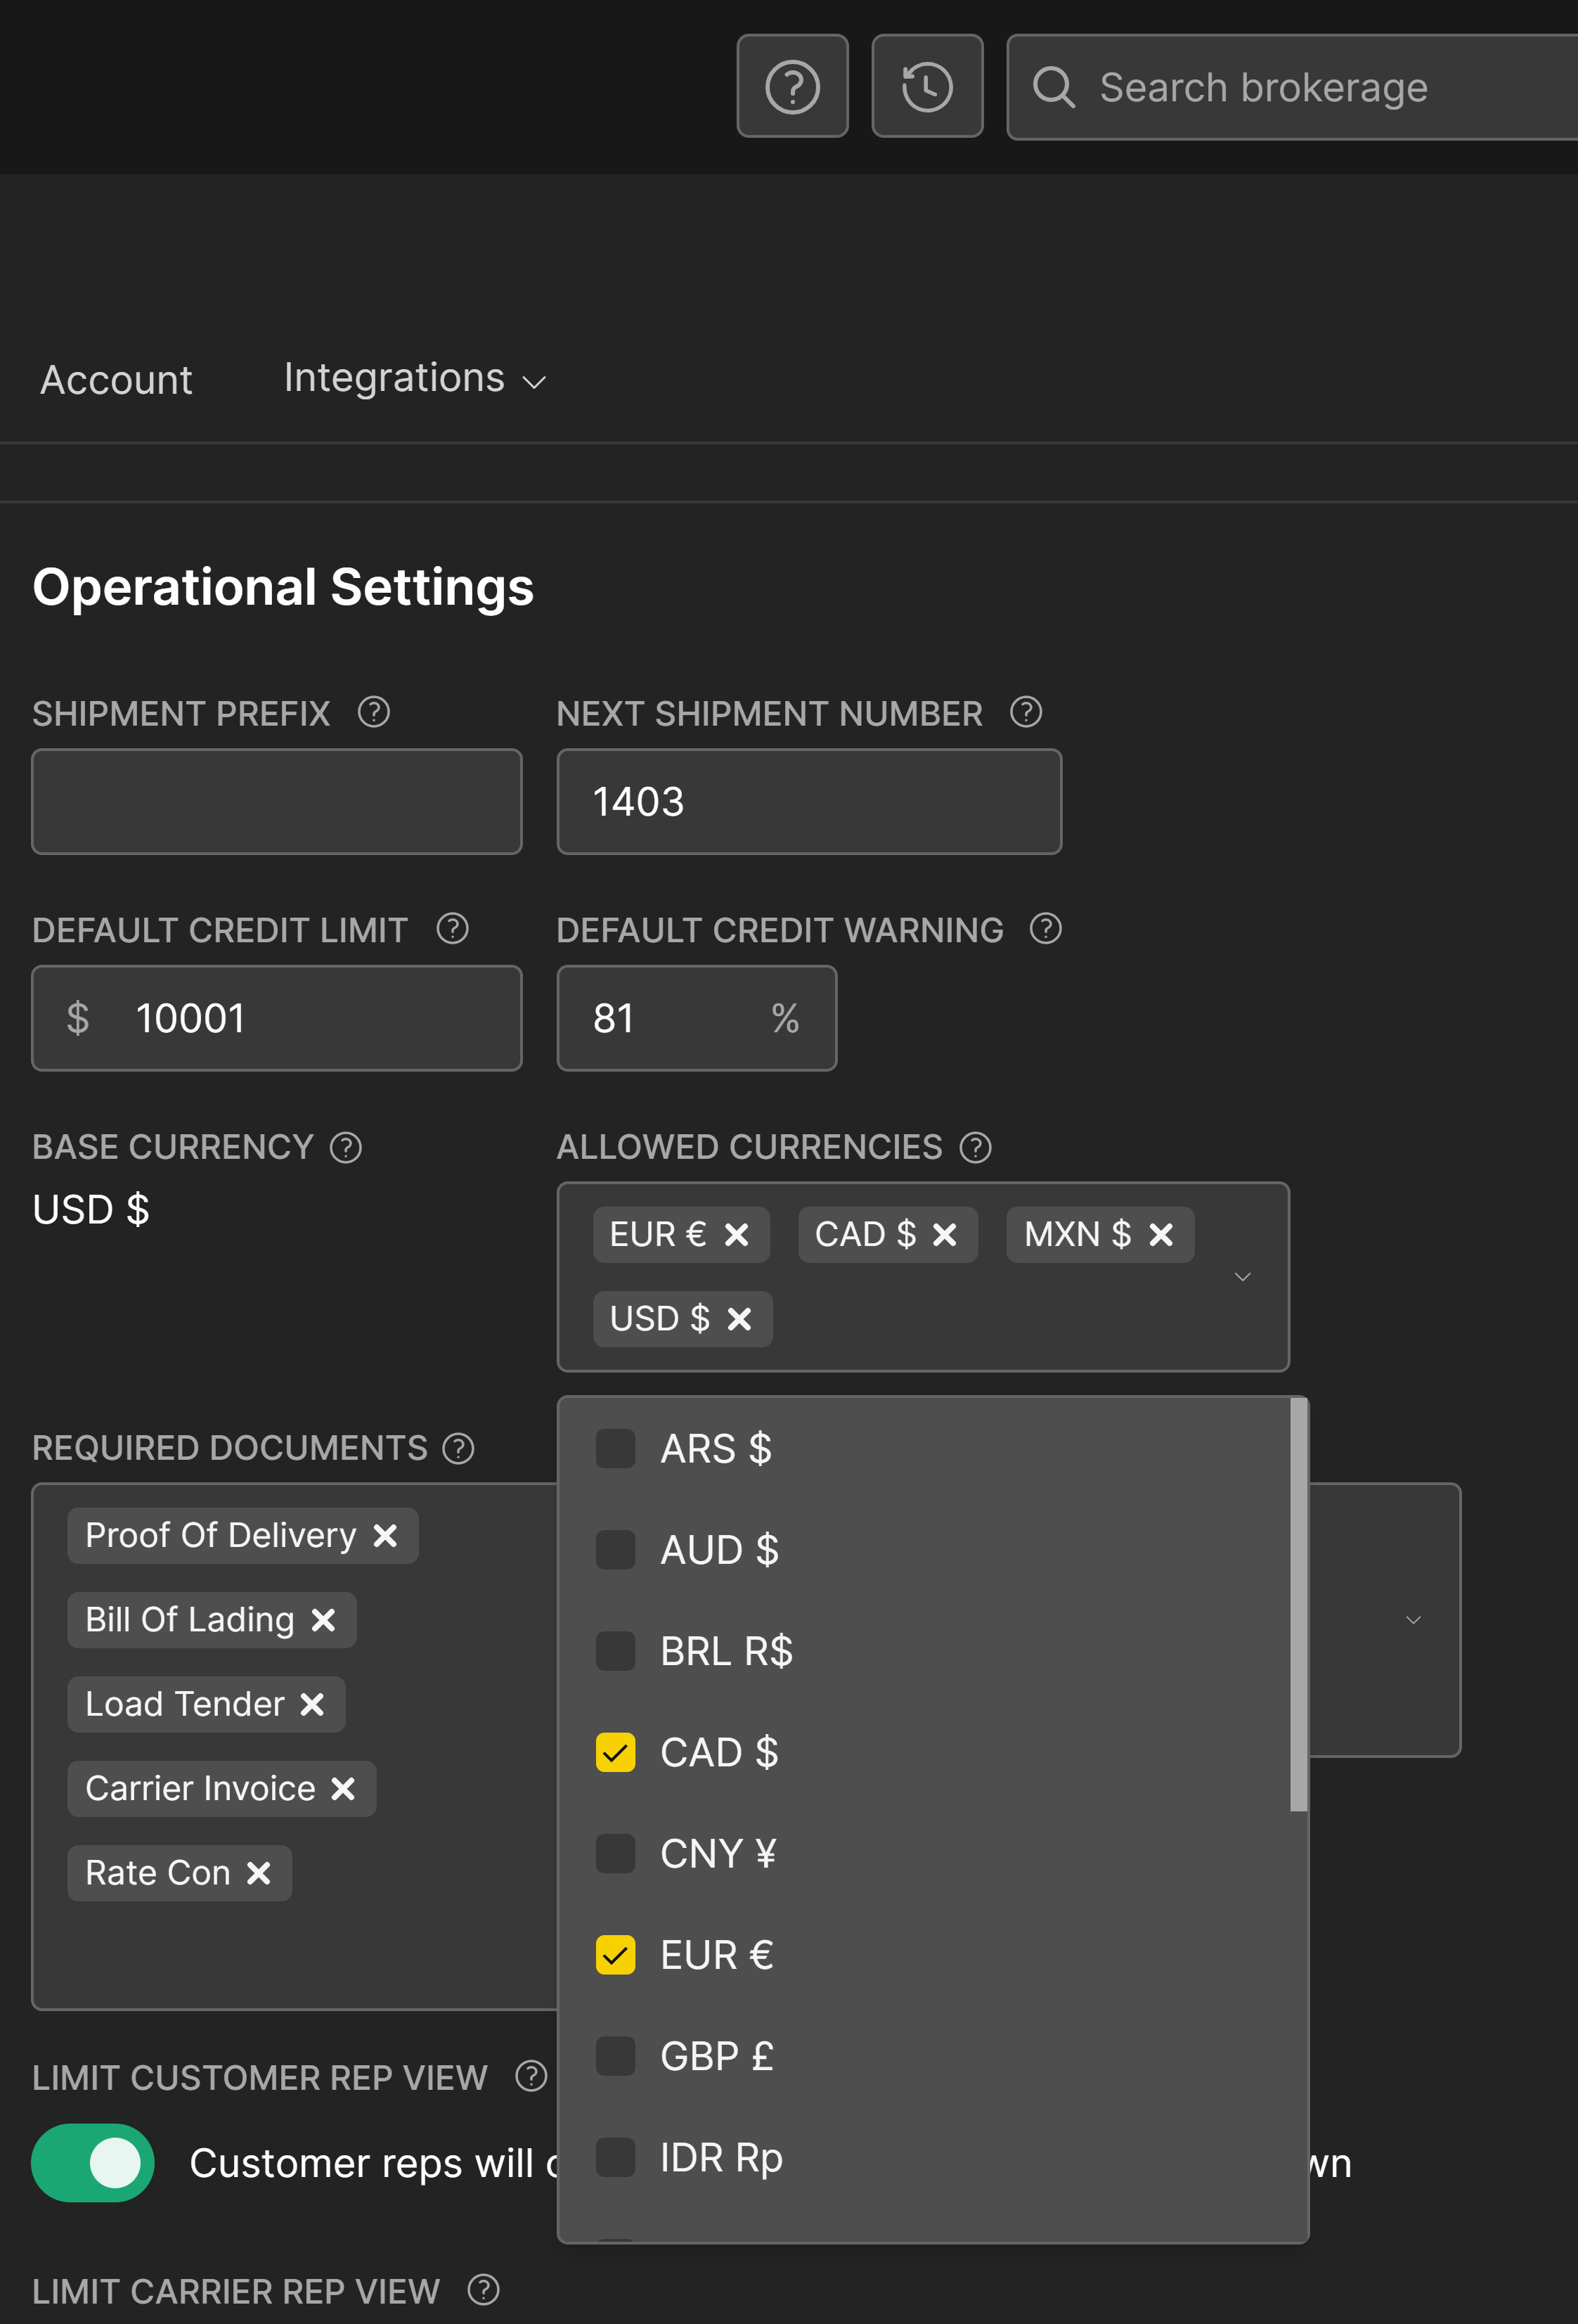Edit the Next Shipment Number field
1578x2324 pixels.
(x=808, y=801)
